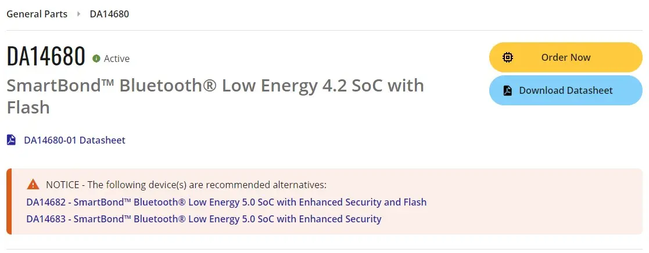Select the DA14680 breadcrumb item
649x253 pixels.
[109, 14]
